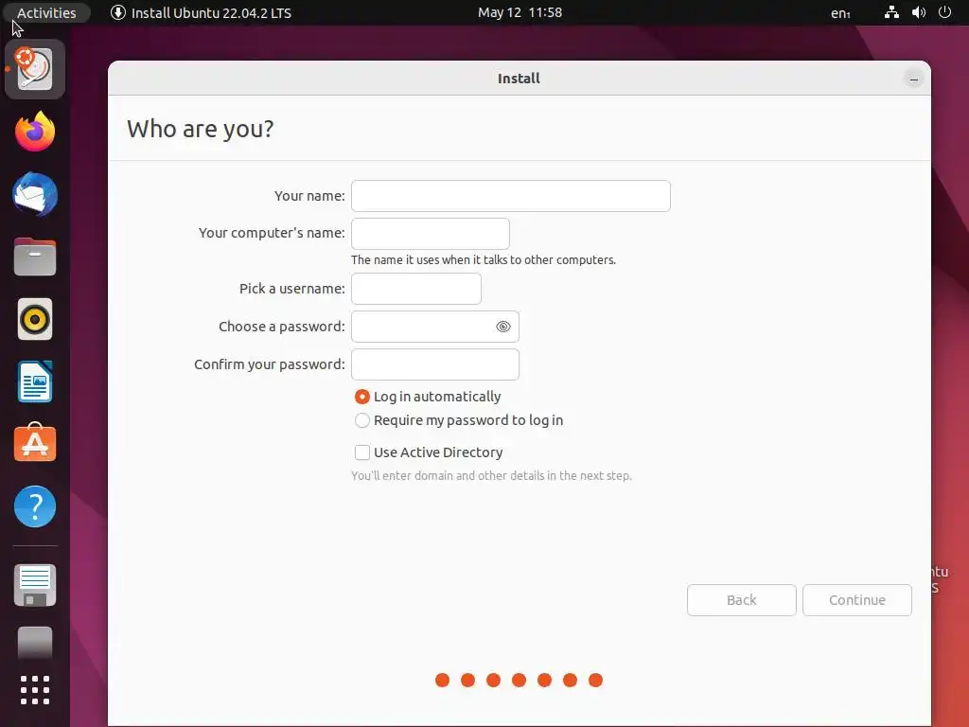969x727 pixels.
Task: Open the Activities overview
Action: (x=46, y=12)
